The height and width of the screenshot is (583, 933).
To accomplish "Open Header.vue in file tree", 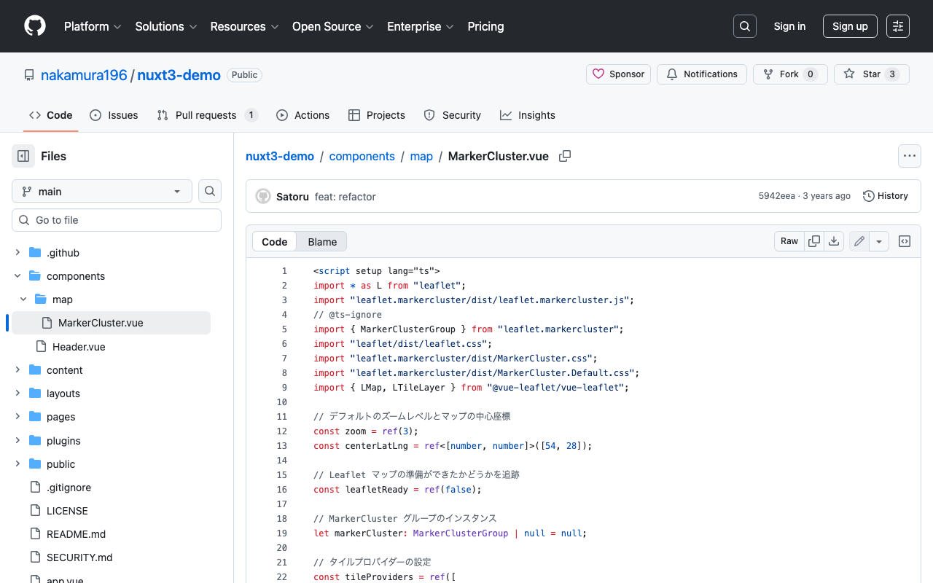I will (x=79, y=347).
